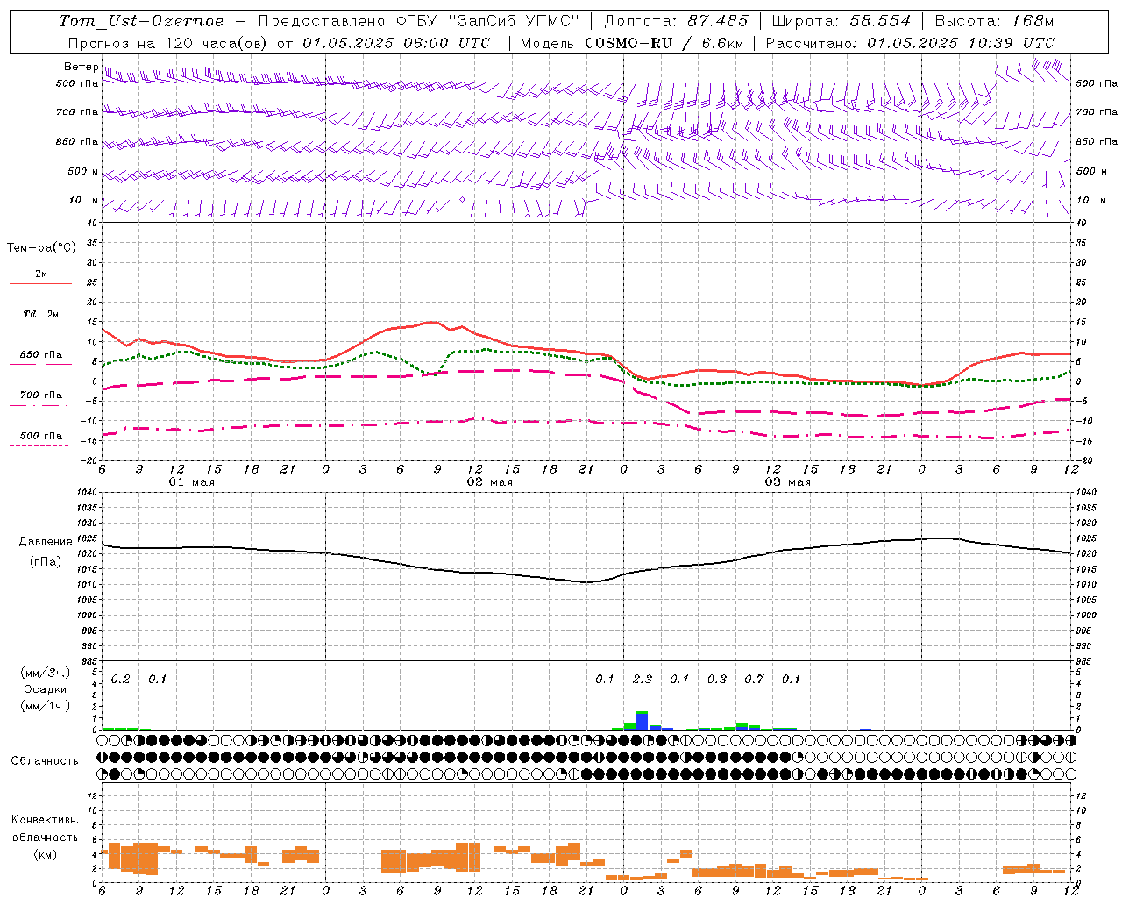Viewport: 1122px width, 898px height.
Task: Select the model label COSMO-RU / 6.6км
Action: [x=665, y=43]
